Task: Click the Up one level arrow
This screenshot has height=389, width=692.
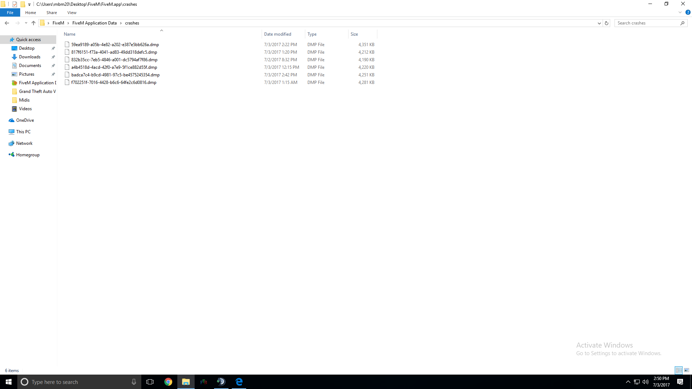Action: 34,23
